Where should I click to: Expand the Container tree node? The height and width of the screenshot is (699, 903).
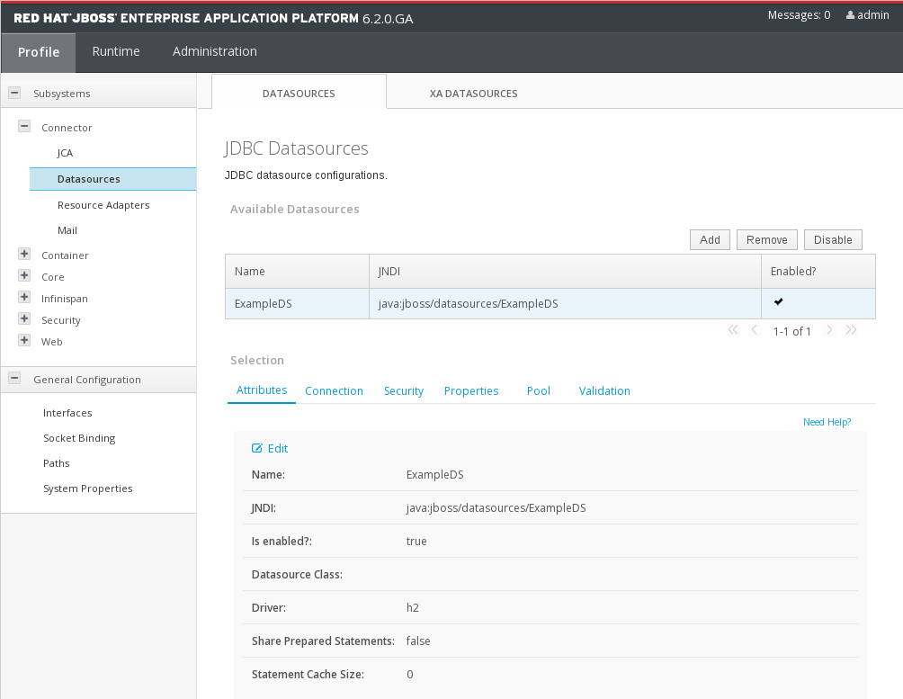coord(24,255)
